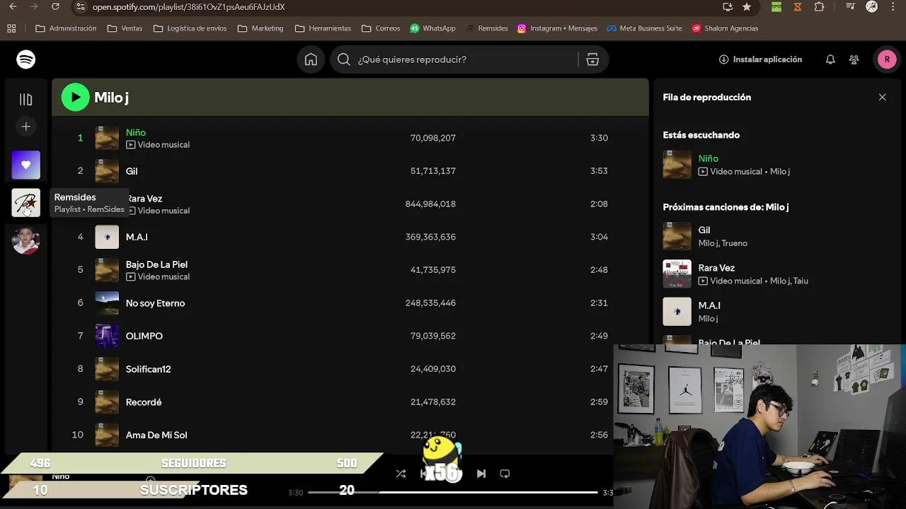Screen dimensions: 906x509
Task: Open Remsides playlist in sidebar
Action: pyautogui.click(x=26, y=203)
